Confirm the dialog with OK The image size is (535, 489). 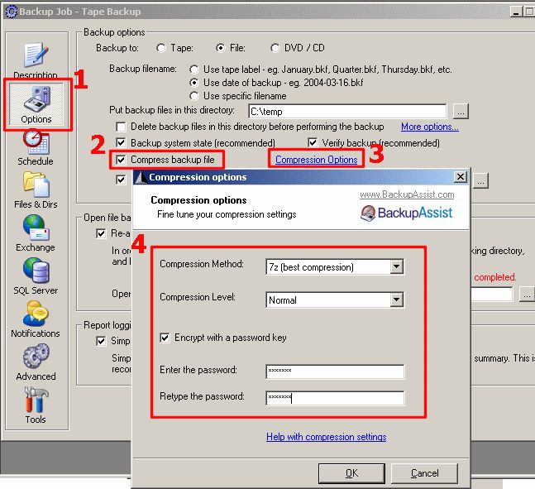[351, 473]
